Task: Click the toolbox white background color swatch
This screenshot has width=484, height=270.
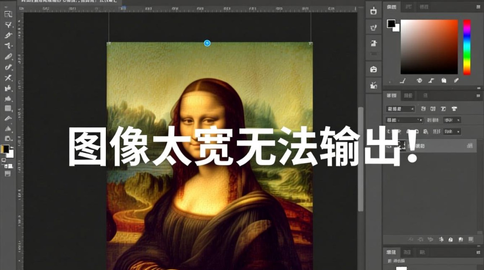Action: (11, 154)
